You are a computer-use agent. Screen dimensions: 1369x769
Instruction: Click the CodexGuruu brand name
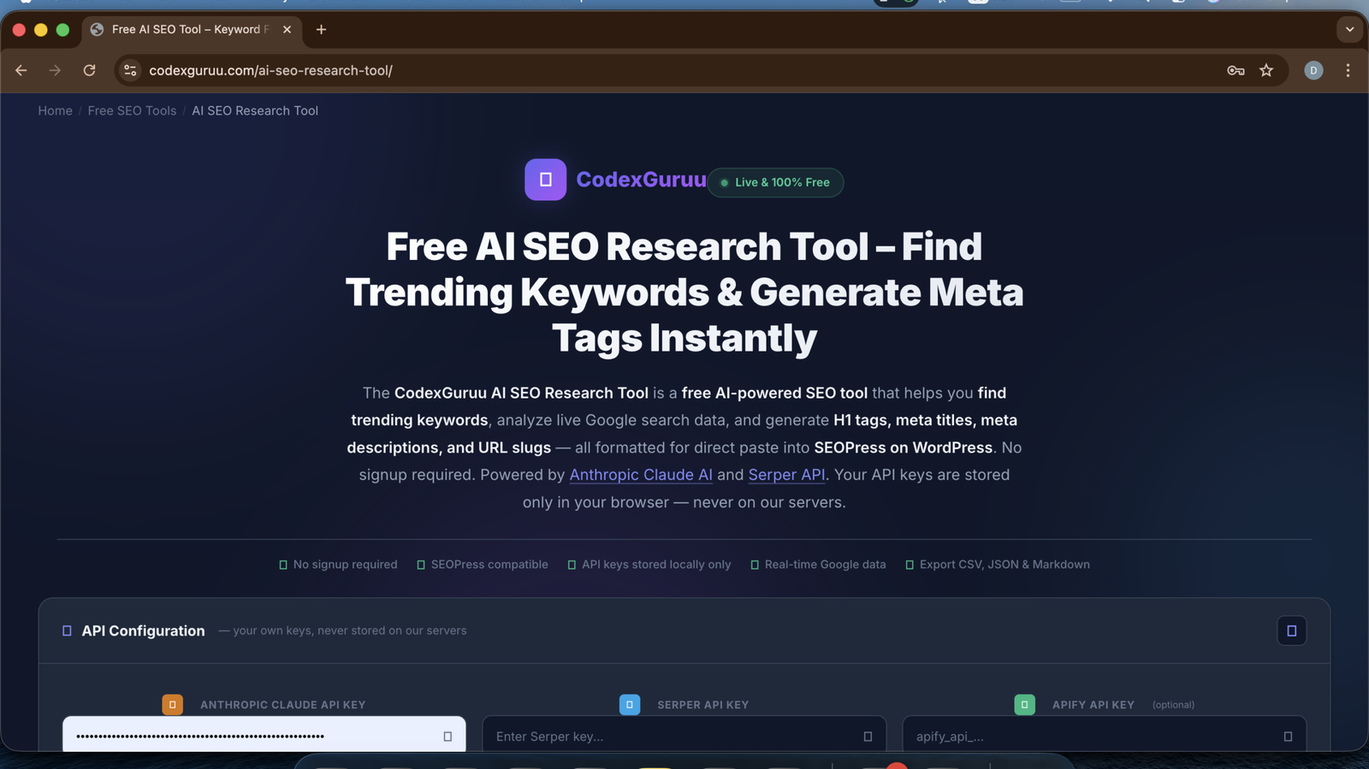[641, 180]
